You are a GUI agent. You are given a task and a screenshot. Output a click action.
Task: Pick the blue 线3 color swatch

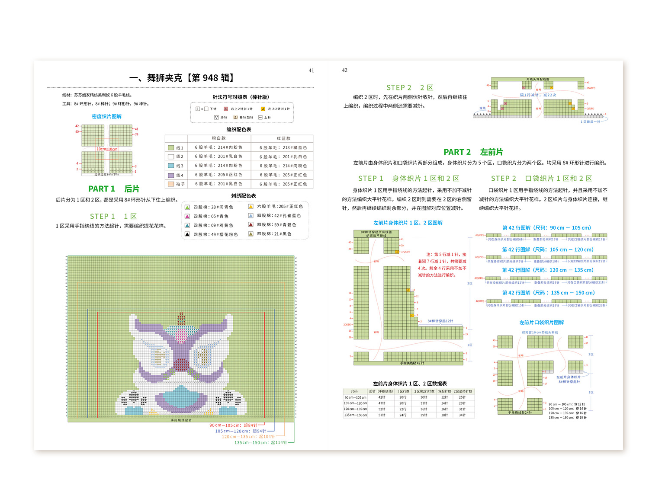171,166
